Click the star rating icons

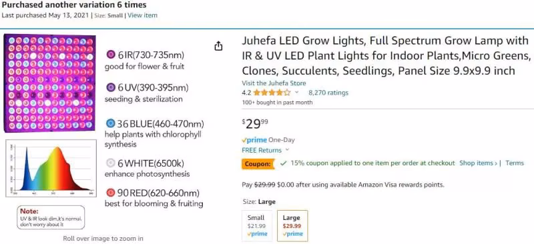coord(272,93)
